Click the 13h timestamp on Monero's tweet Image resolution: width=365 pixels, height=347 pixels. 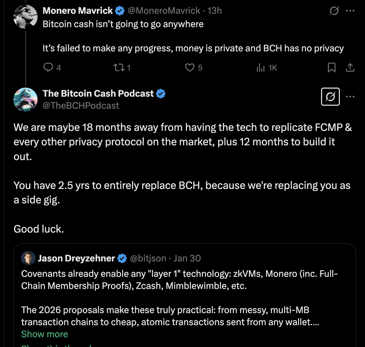[x=215, y=11]
